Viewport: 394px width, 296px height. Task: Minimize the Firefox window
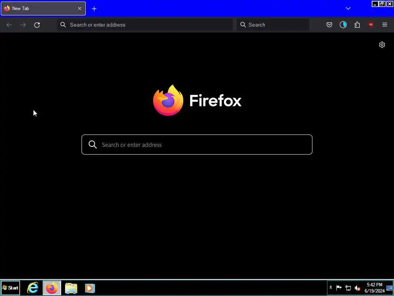[x=375, y=4]
